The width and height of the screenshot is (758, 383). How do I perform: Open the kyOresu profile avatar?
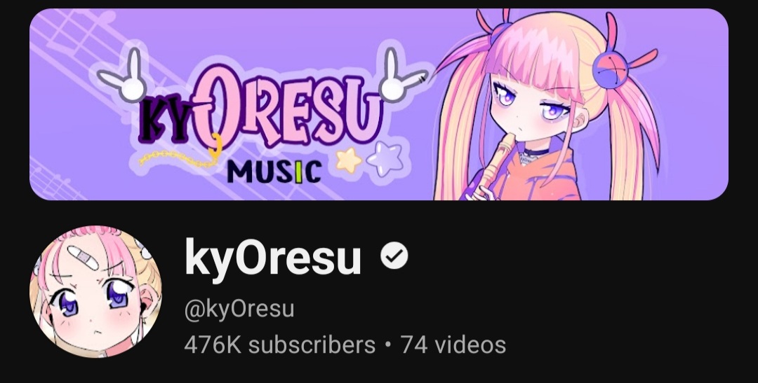(x=95, y=291)
